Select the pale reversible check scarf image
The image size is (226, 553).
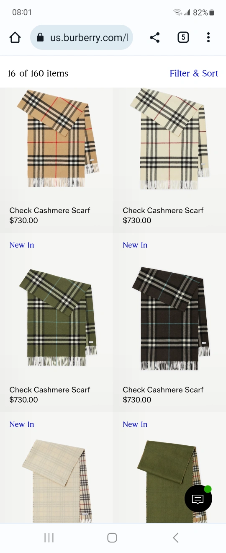point(57,481)
